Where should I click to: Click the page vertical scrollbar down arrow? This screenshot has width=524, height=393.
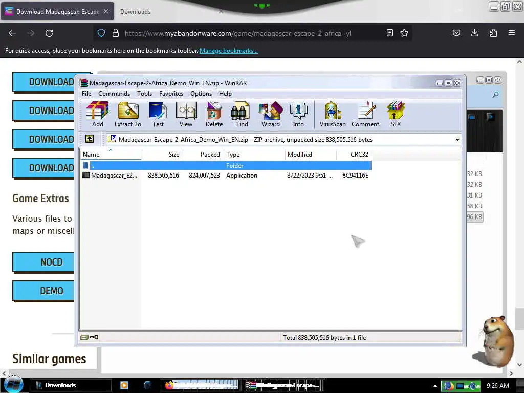pyautogui.click(x=519, y=364)
